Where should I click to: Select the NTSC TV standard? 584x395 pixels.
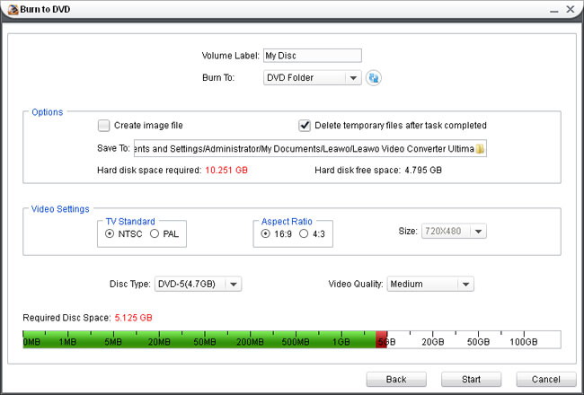click(x=110, y=233)
